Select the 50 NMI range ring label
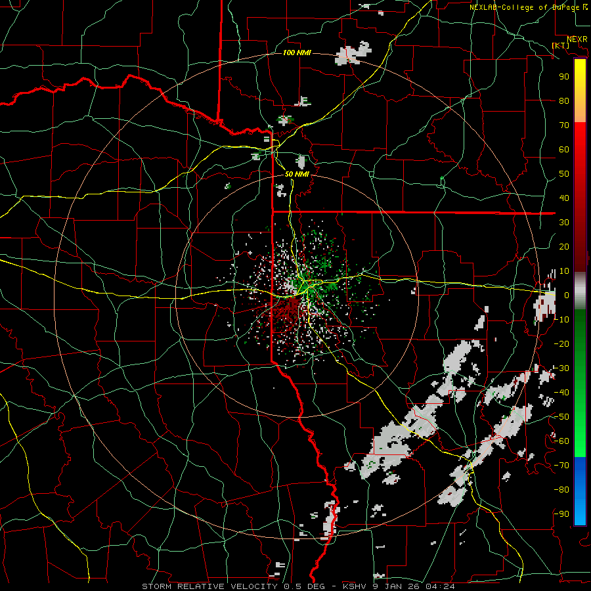Screen dimensions: 591x591 [x=297, y=174]
